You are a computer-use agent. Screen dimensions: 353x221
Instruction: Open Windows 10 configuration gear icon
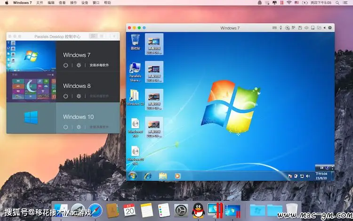pyautogui.click(x=79, y=127)
